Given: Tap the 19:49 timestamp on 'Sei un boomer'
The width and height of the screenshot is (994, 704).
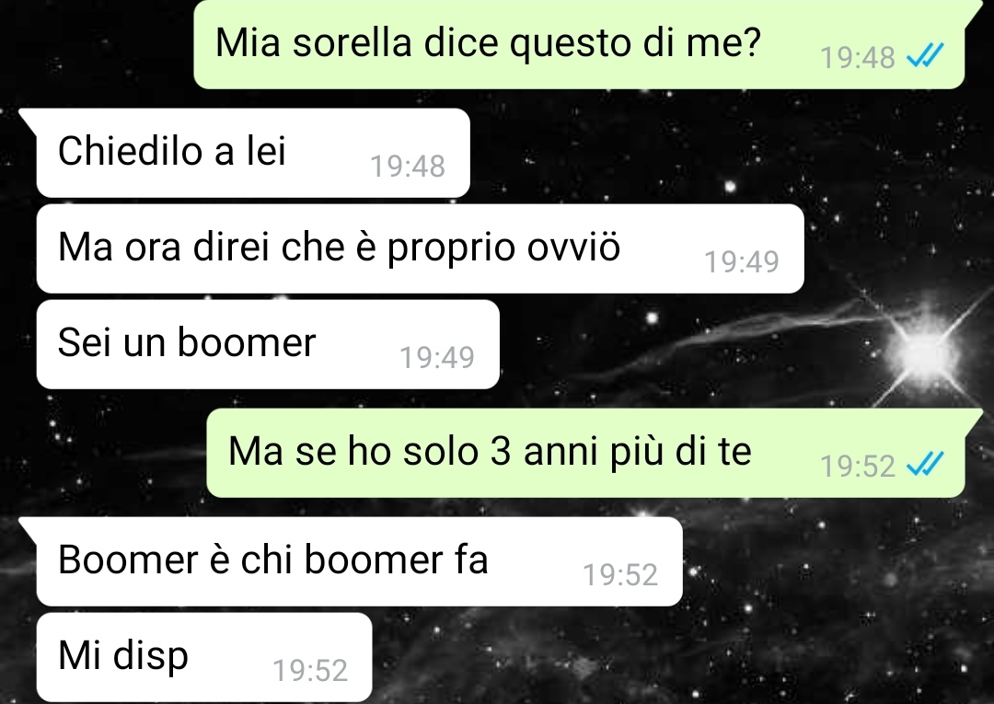Looking at the screenshot, I should coord(437,357).
